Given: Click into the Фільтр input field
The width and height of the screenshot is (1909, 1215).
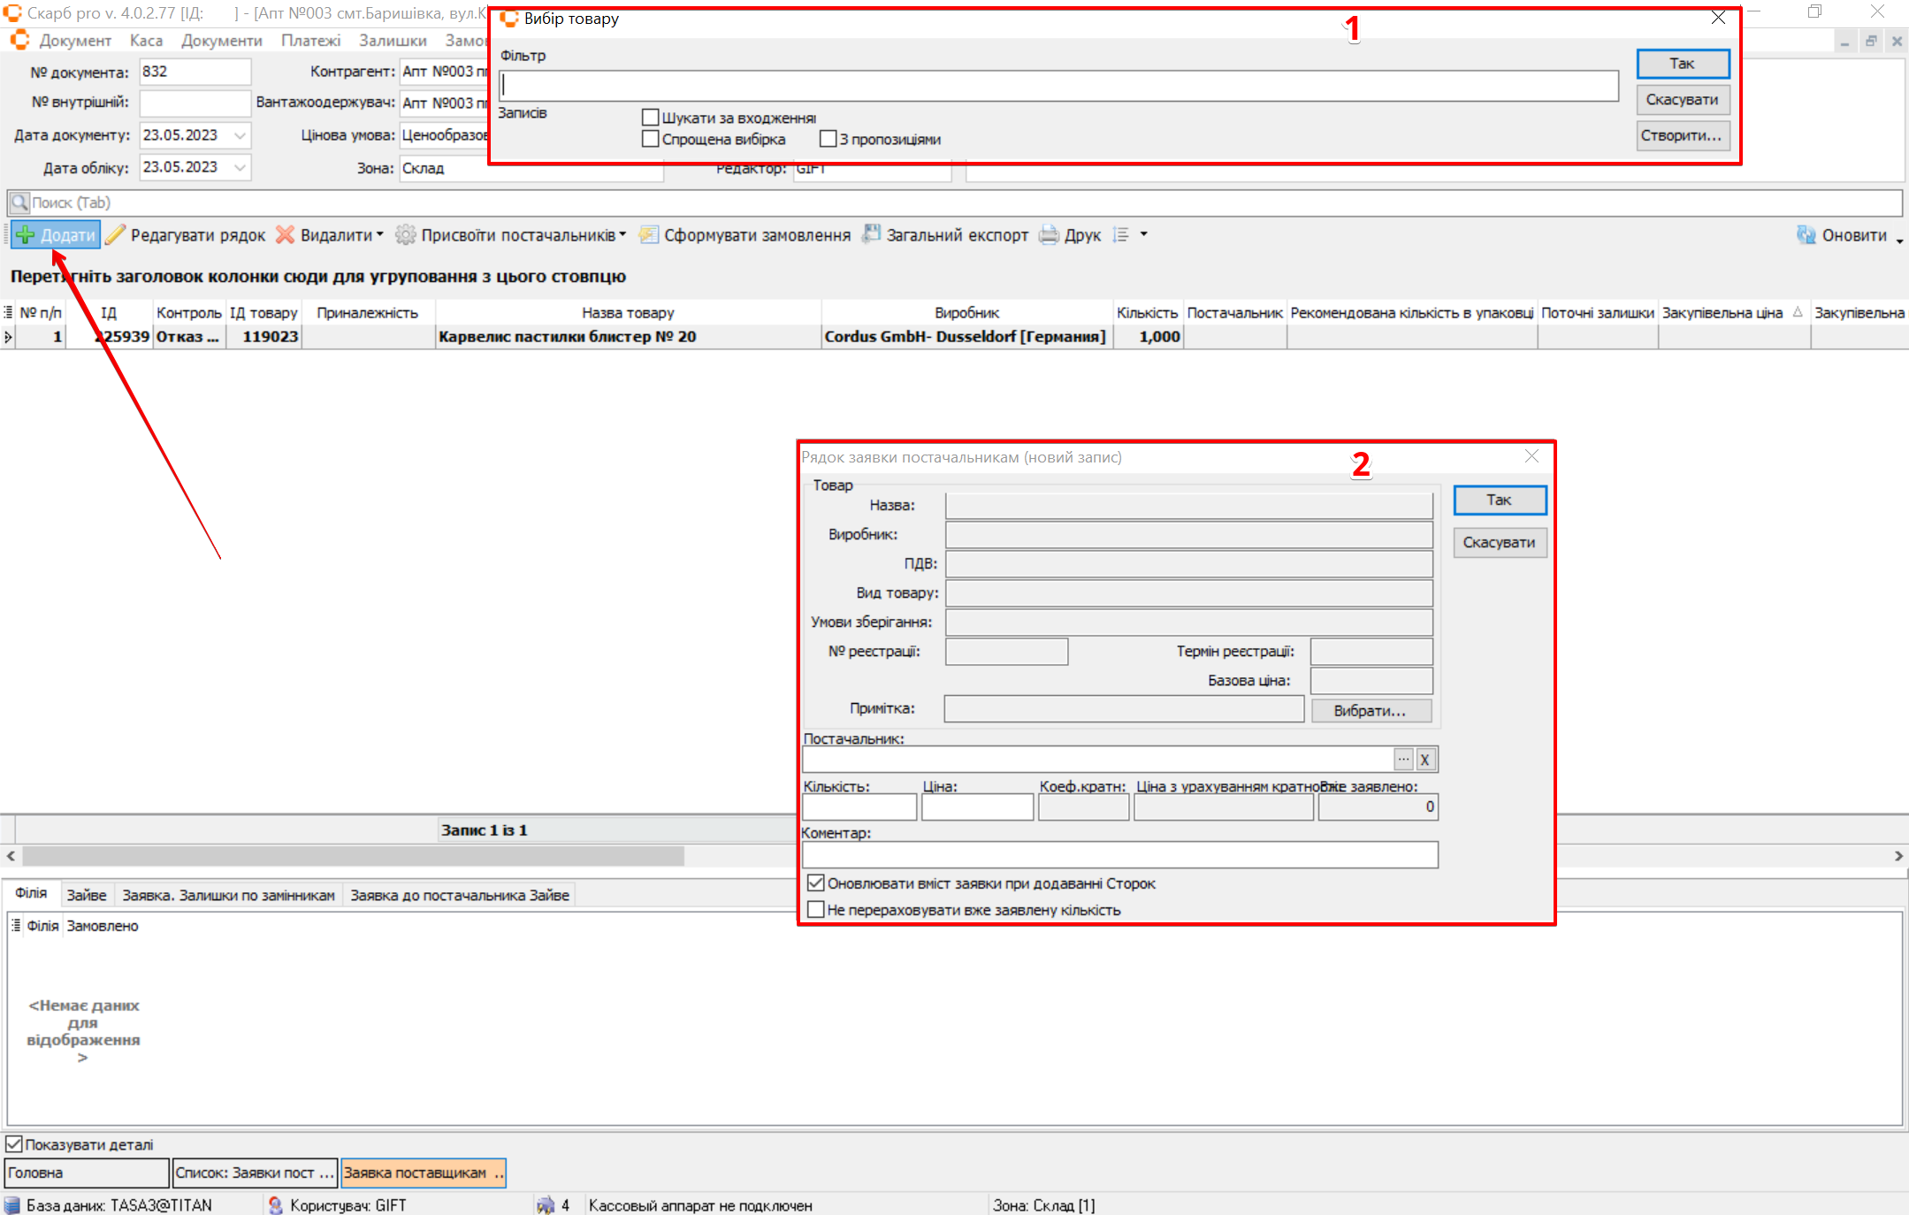Looking at the screenshot, I should click(1058, 86).
